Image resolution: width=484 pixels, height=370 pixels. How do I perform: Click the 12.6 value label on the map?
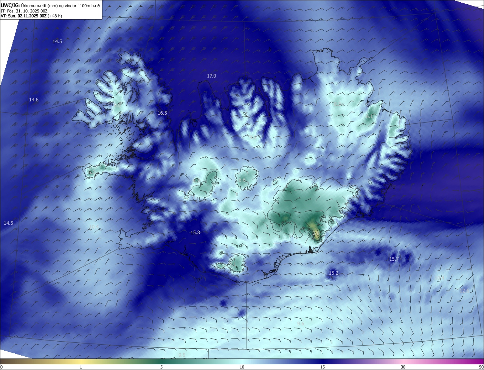(464, 291)
